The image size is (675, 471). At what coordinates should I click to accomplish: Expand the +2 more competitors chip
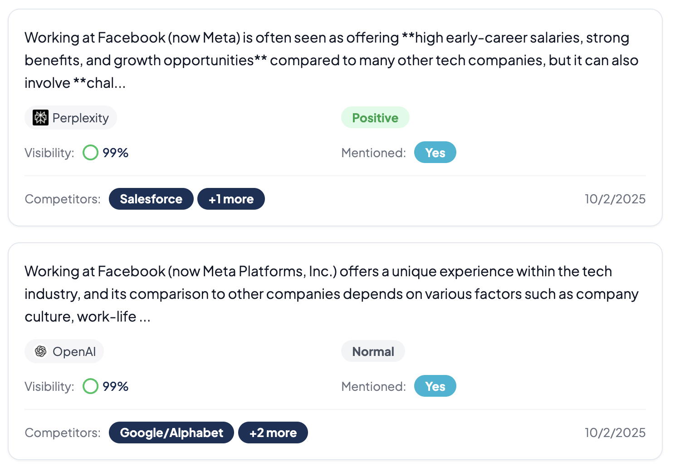pos(273,433)
